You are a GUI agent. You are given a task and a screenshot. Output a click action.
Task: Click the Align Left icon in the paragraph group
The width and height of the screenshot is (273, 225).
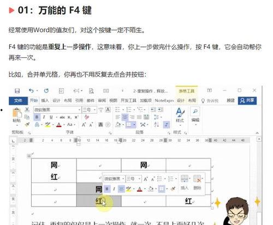tap(117, 117)
